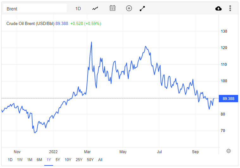Open the three-dot more options menu

[x=230, y=8]
